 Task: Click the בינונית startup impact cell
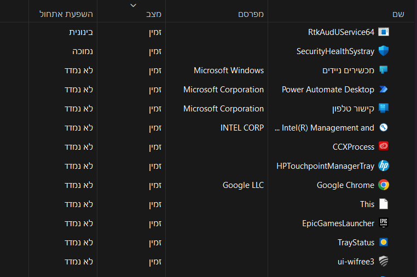pyautogui.click(x=81, y=32)
